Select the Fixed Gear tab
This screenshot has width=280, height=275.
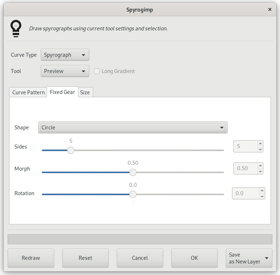62,92
